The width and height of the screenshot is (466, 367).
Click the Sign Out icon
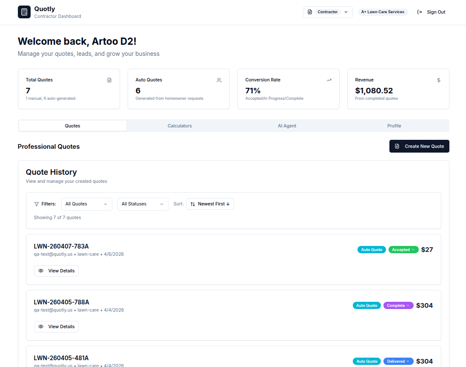point(420,12)
